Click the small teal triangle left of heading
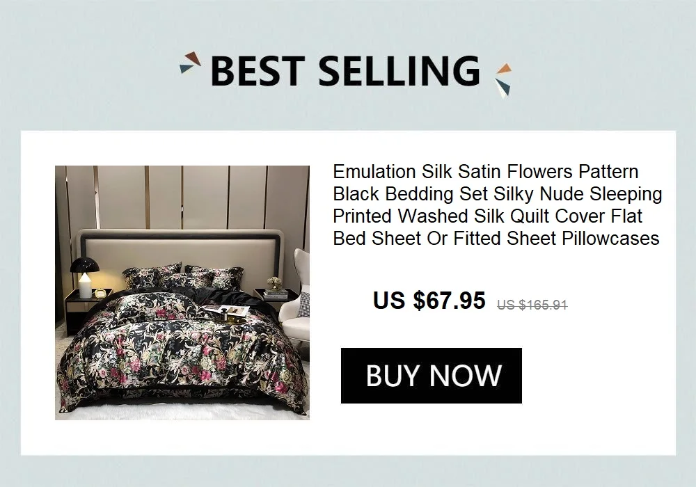Screen dimensions: 696x487 pos(186,69)
